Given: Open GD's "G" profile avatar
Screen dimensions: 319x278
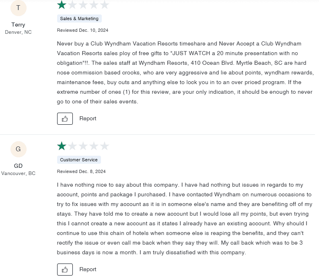Looking at the screenshot, I should point(18,149).
